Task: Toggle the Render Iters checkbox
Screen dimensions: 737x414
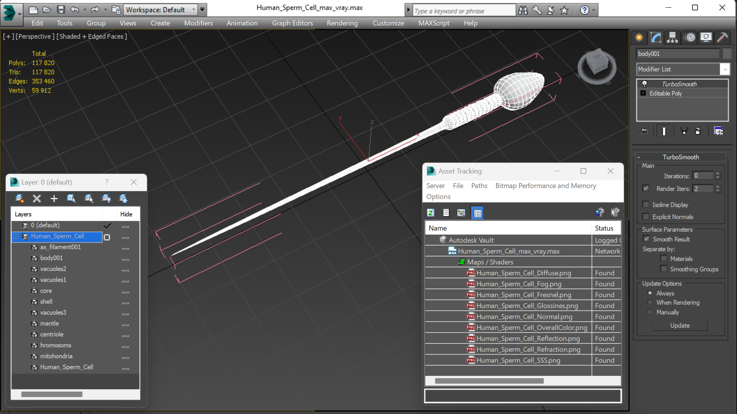Action: coord(646,188)
